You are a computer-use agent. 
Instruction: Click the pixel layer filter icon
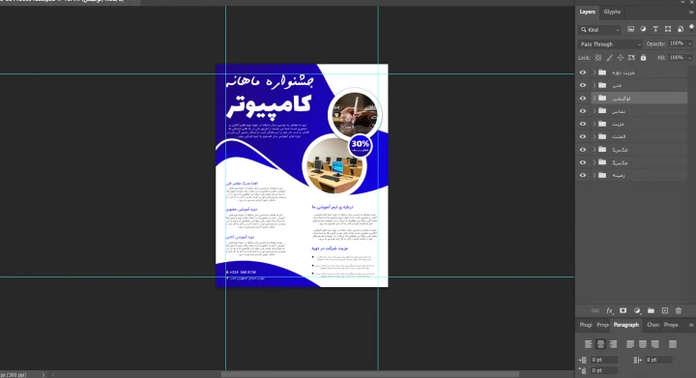tap(630, 29)
